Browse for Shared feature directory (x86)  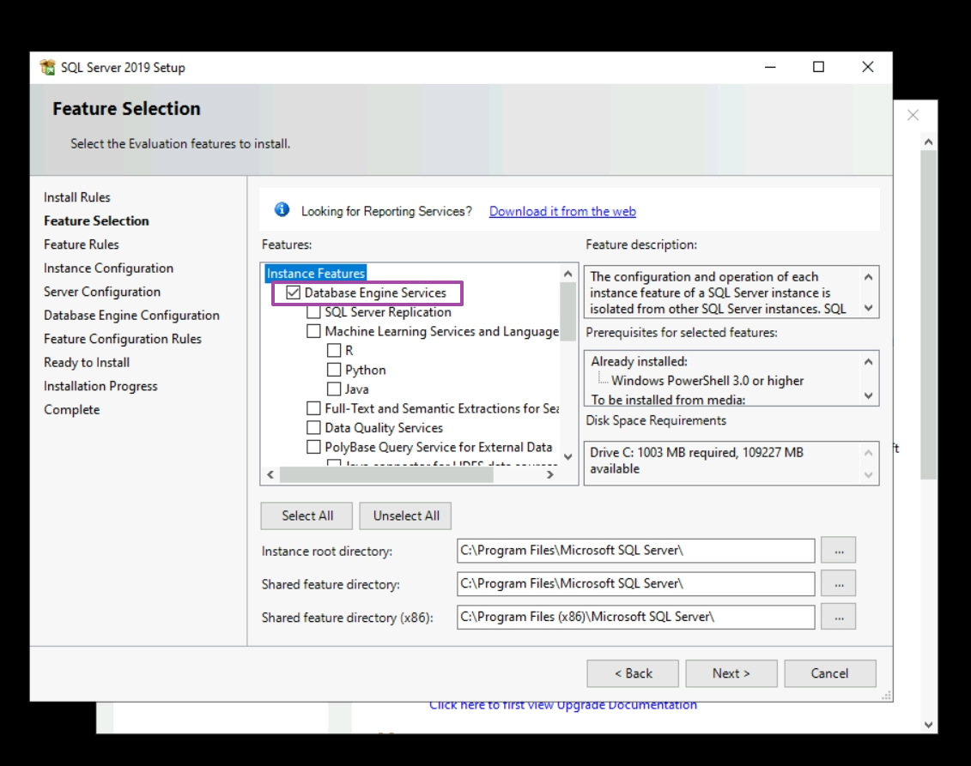pyautogui.click(x=839, y=617)
